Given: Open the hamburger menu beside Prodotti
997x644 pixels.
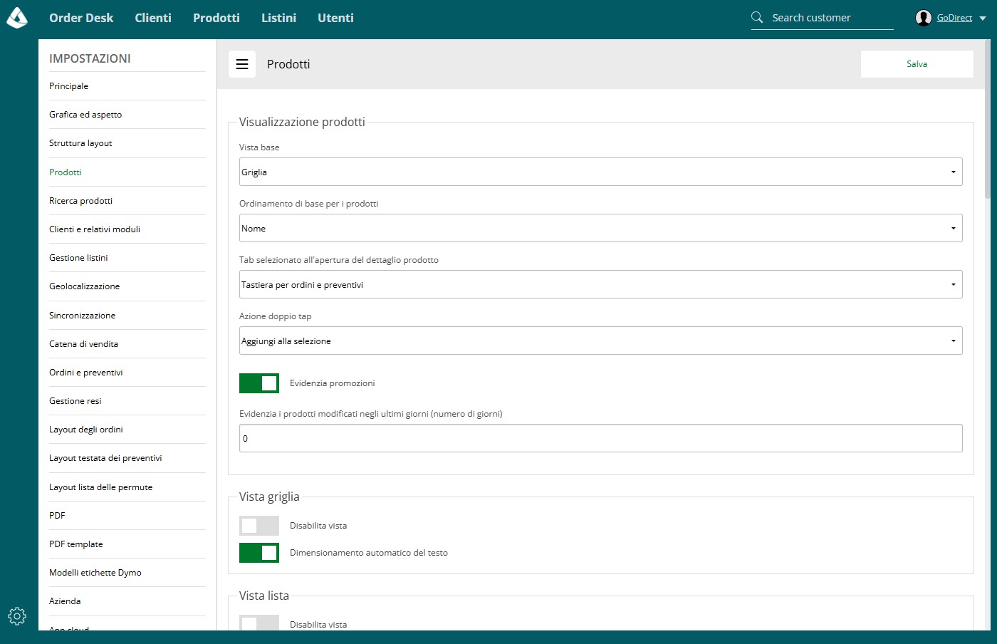Looking at the screenshot, I should click(x=242, y=64).
